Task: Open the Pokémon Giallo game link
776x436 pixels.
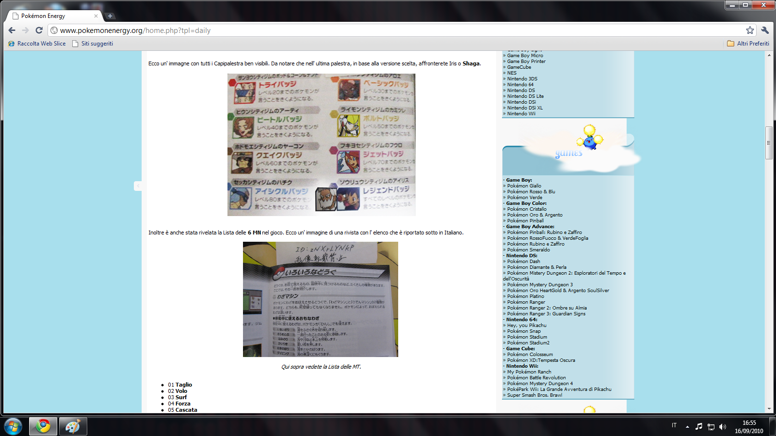Action: (x=524, y=186)
